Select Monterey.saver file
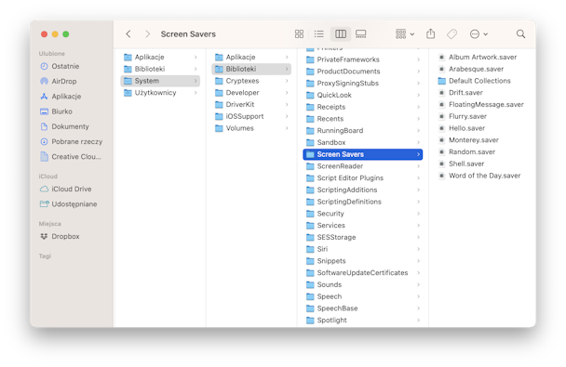This screenshot has width=566, height=367. tap(468, 140)
